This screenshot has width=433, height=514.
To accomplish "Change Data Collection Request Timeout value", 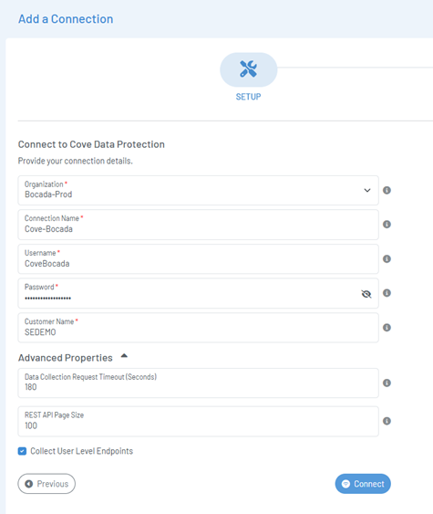I will [x=199, y=383].
